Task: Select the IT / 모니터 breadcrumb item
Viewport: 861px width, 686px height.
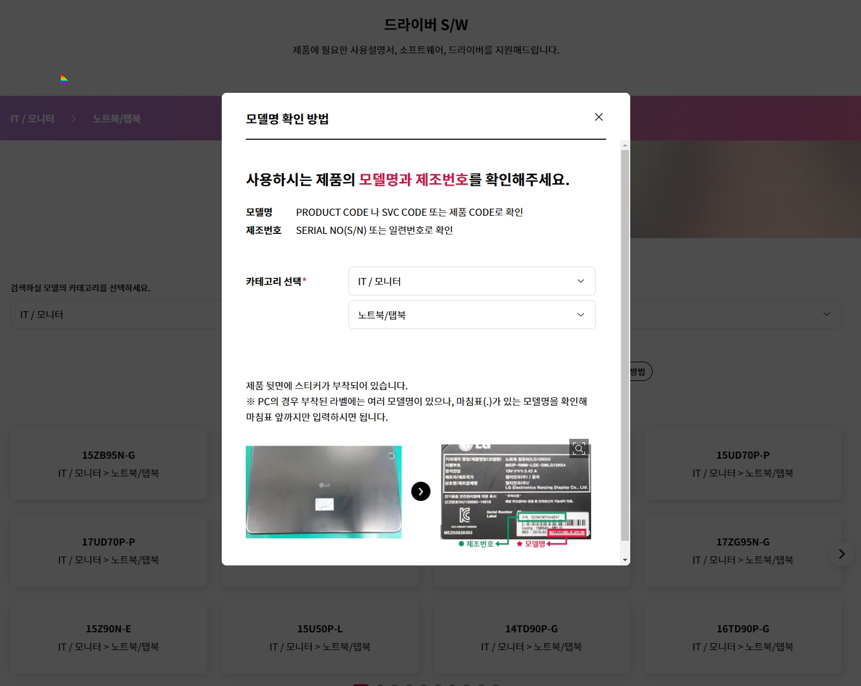Action: click(31, 118)
